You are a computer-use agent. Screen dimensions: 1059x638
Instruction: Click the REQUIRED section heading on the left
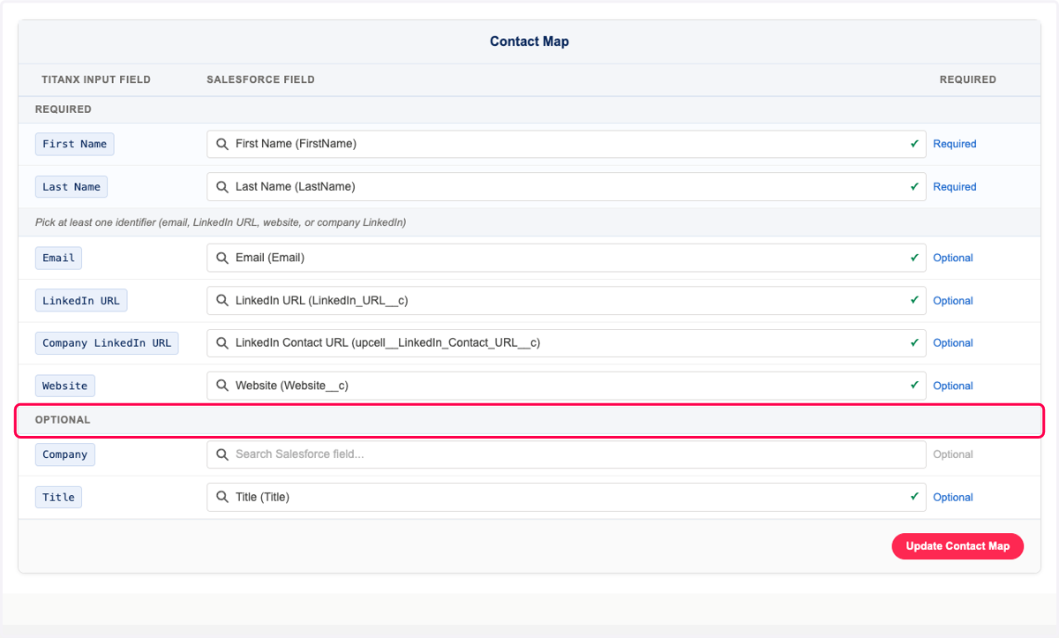64,109
